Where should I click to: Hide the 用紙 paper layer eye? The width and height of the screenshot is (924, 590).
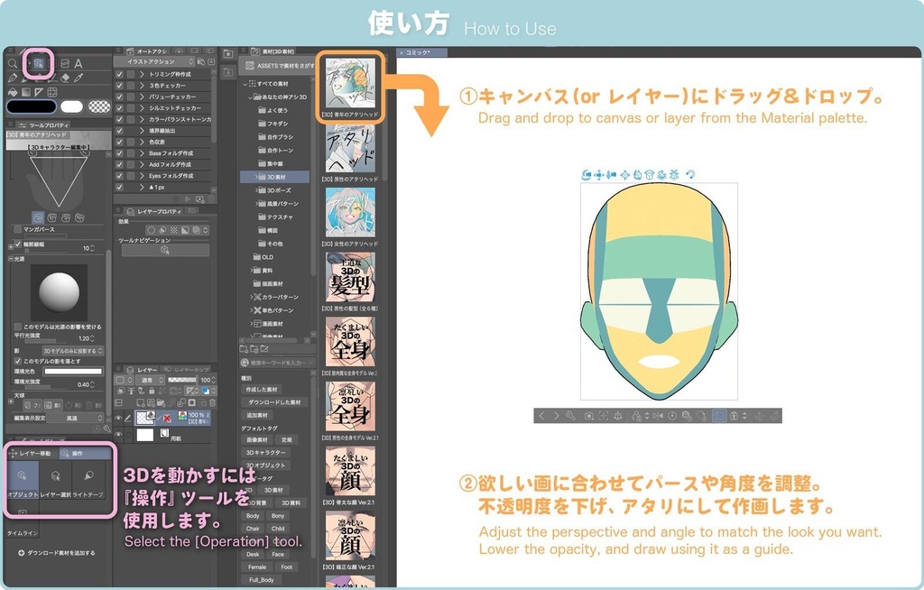[x=118, y=435]
